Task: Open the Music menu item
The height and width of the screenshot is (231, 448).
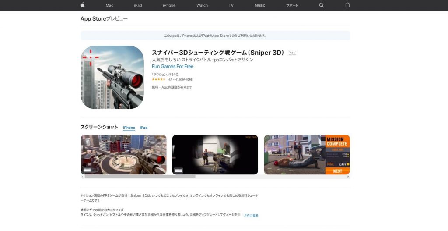Action: (260, 5)
